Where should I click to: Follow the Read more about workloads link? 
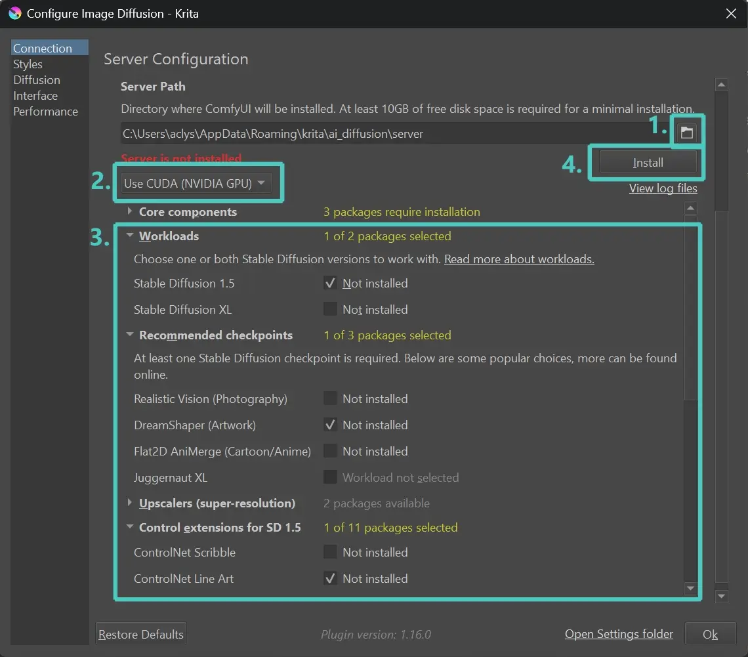[x=519, y=259]
